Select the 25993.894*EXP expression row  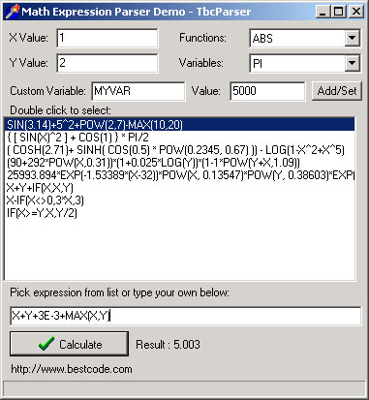point(180,175)
